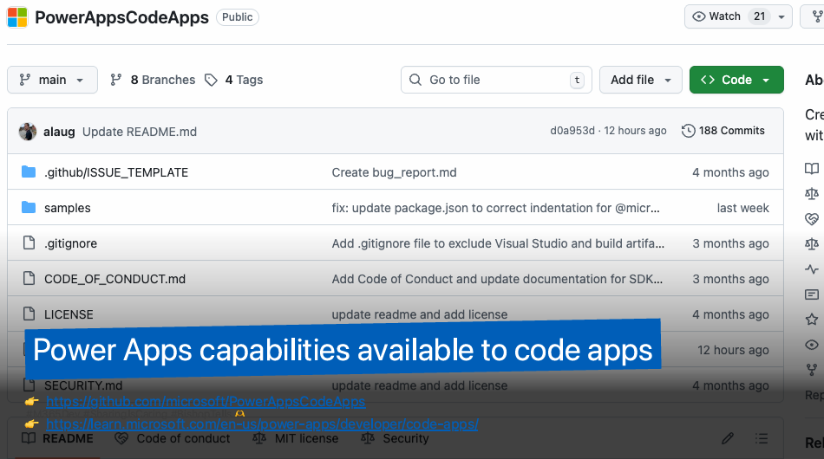Open commit hash d0a953d
This screenshot has width=824, height=459.
tap(572, 131)
